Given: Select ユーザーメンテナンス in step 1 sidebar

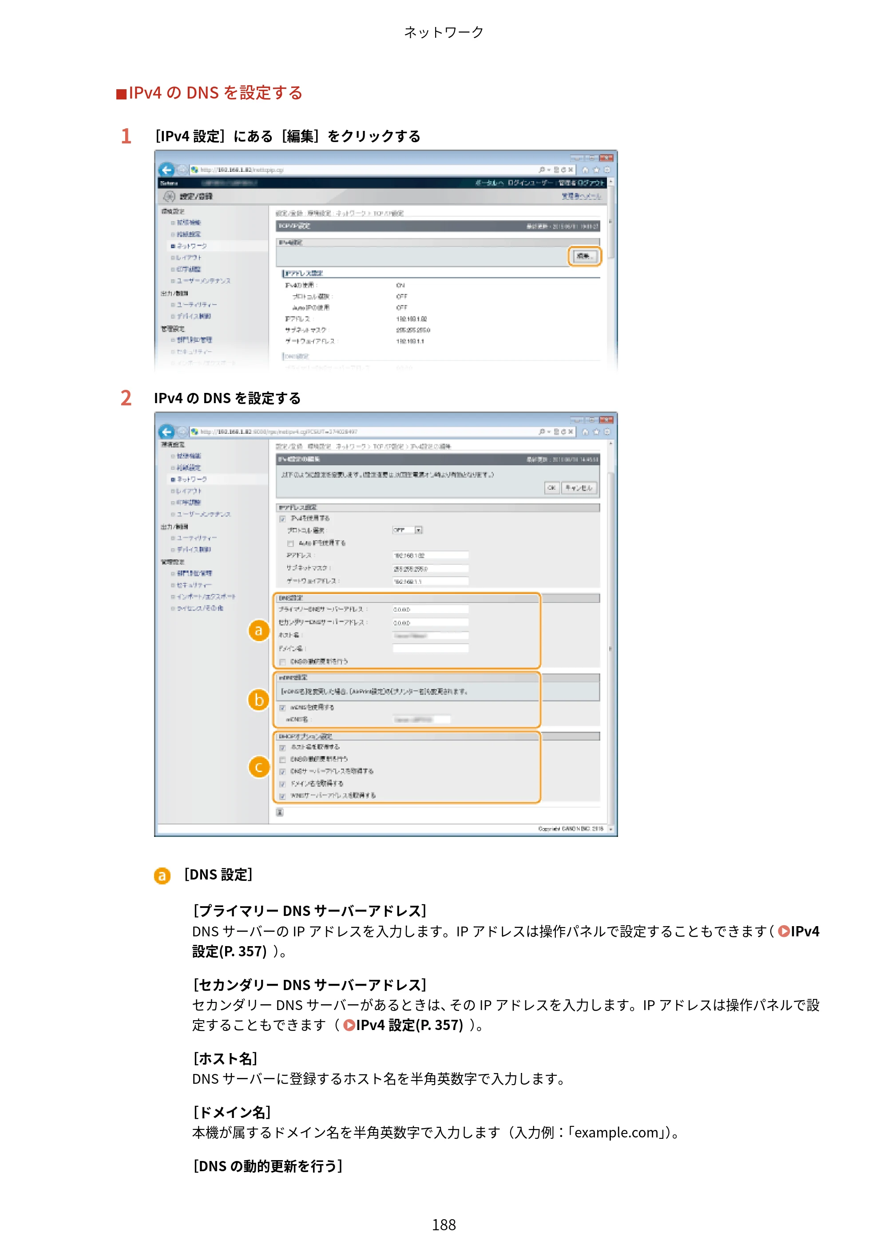Looking at the screenshot, I should [203, 281].
